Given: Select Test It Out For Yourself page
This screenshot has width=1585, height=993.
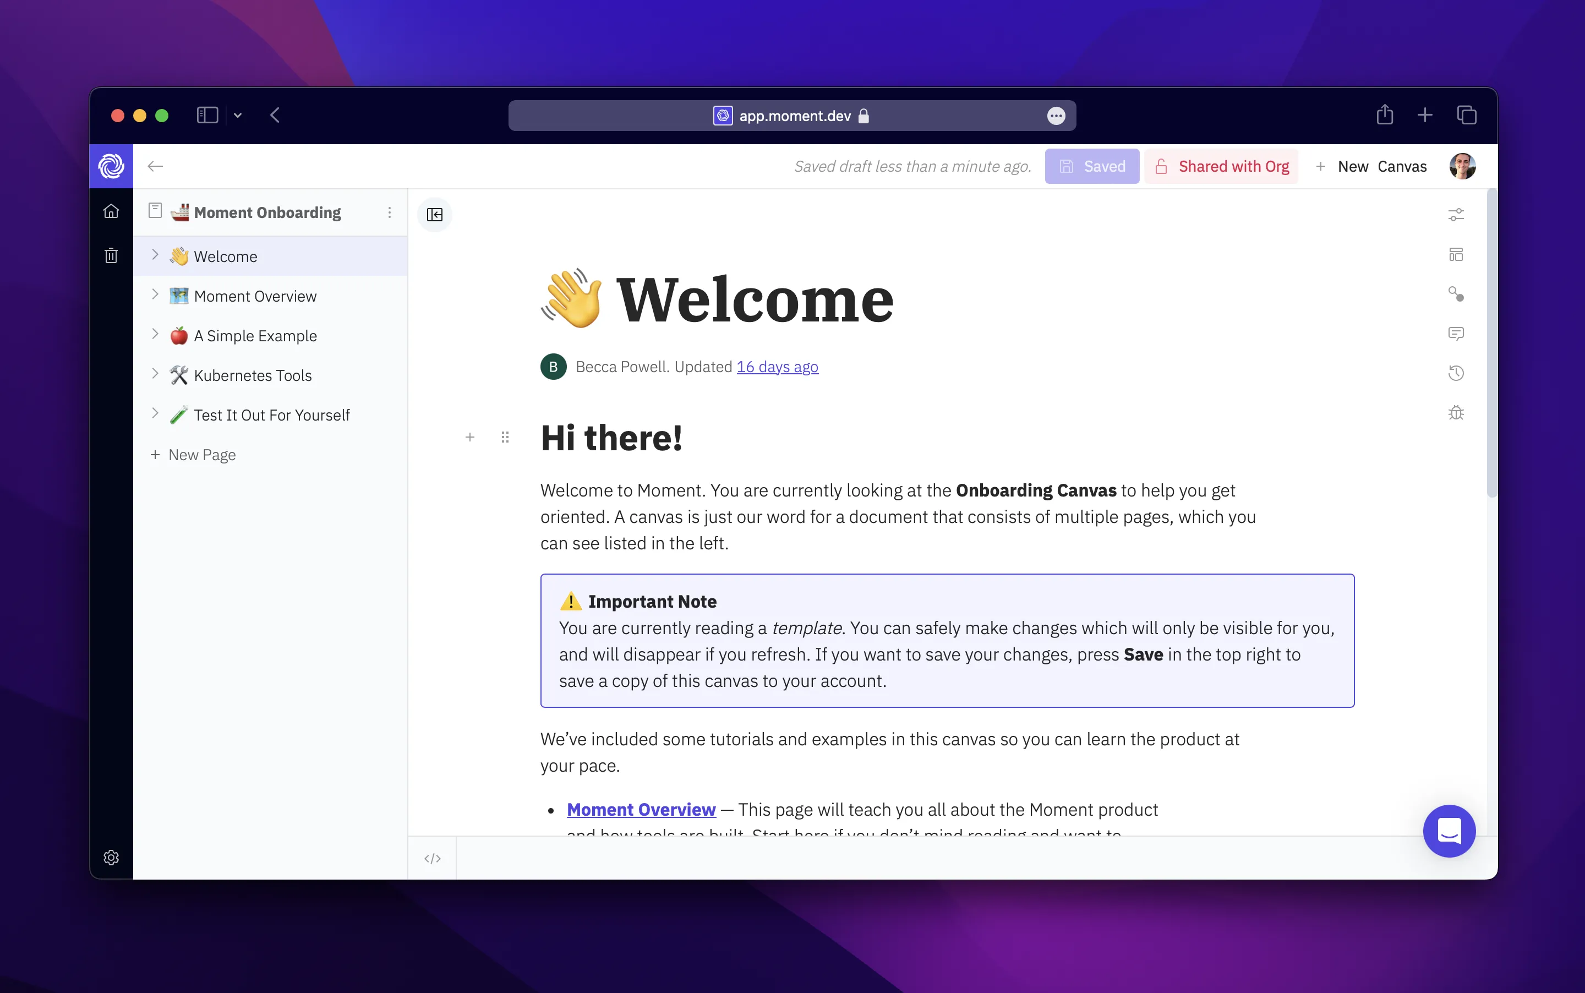Looking at the screenshot, I should [271, 415].
